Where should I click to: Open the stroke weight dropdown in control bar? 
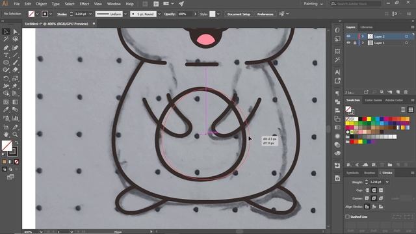click(90, 14)
